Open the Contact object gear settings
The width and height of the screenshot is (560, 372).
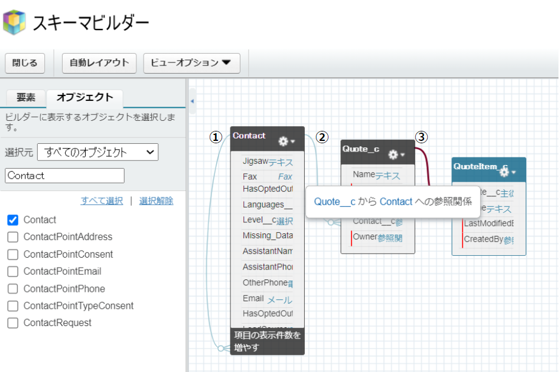coord(286,141)
